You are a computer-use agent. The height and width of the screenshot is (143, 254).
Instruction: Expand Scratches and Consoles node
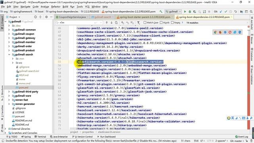point(6,133)
